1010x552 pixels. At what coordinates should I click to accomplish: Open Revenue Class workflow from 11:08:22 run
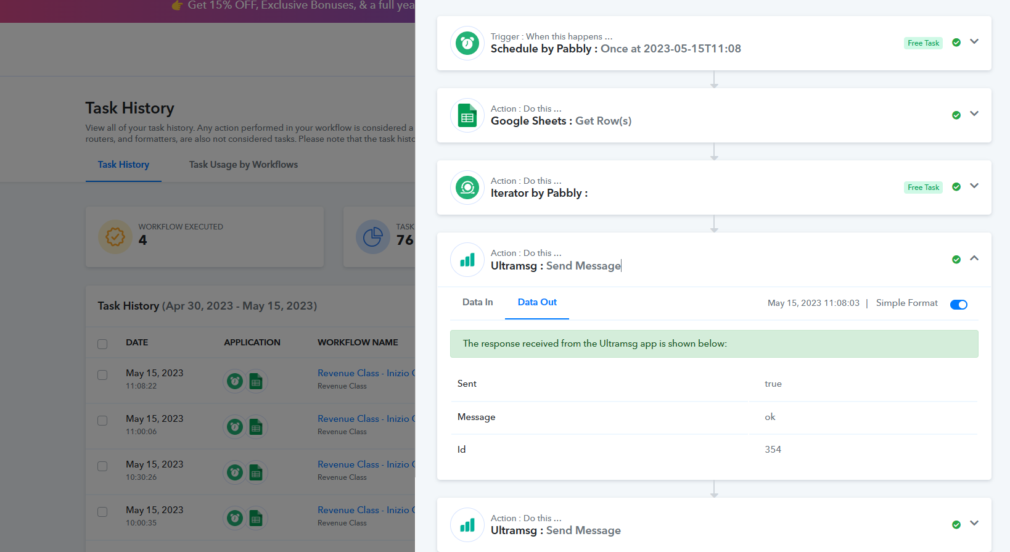pyautogui.click(x=366, y=373)
